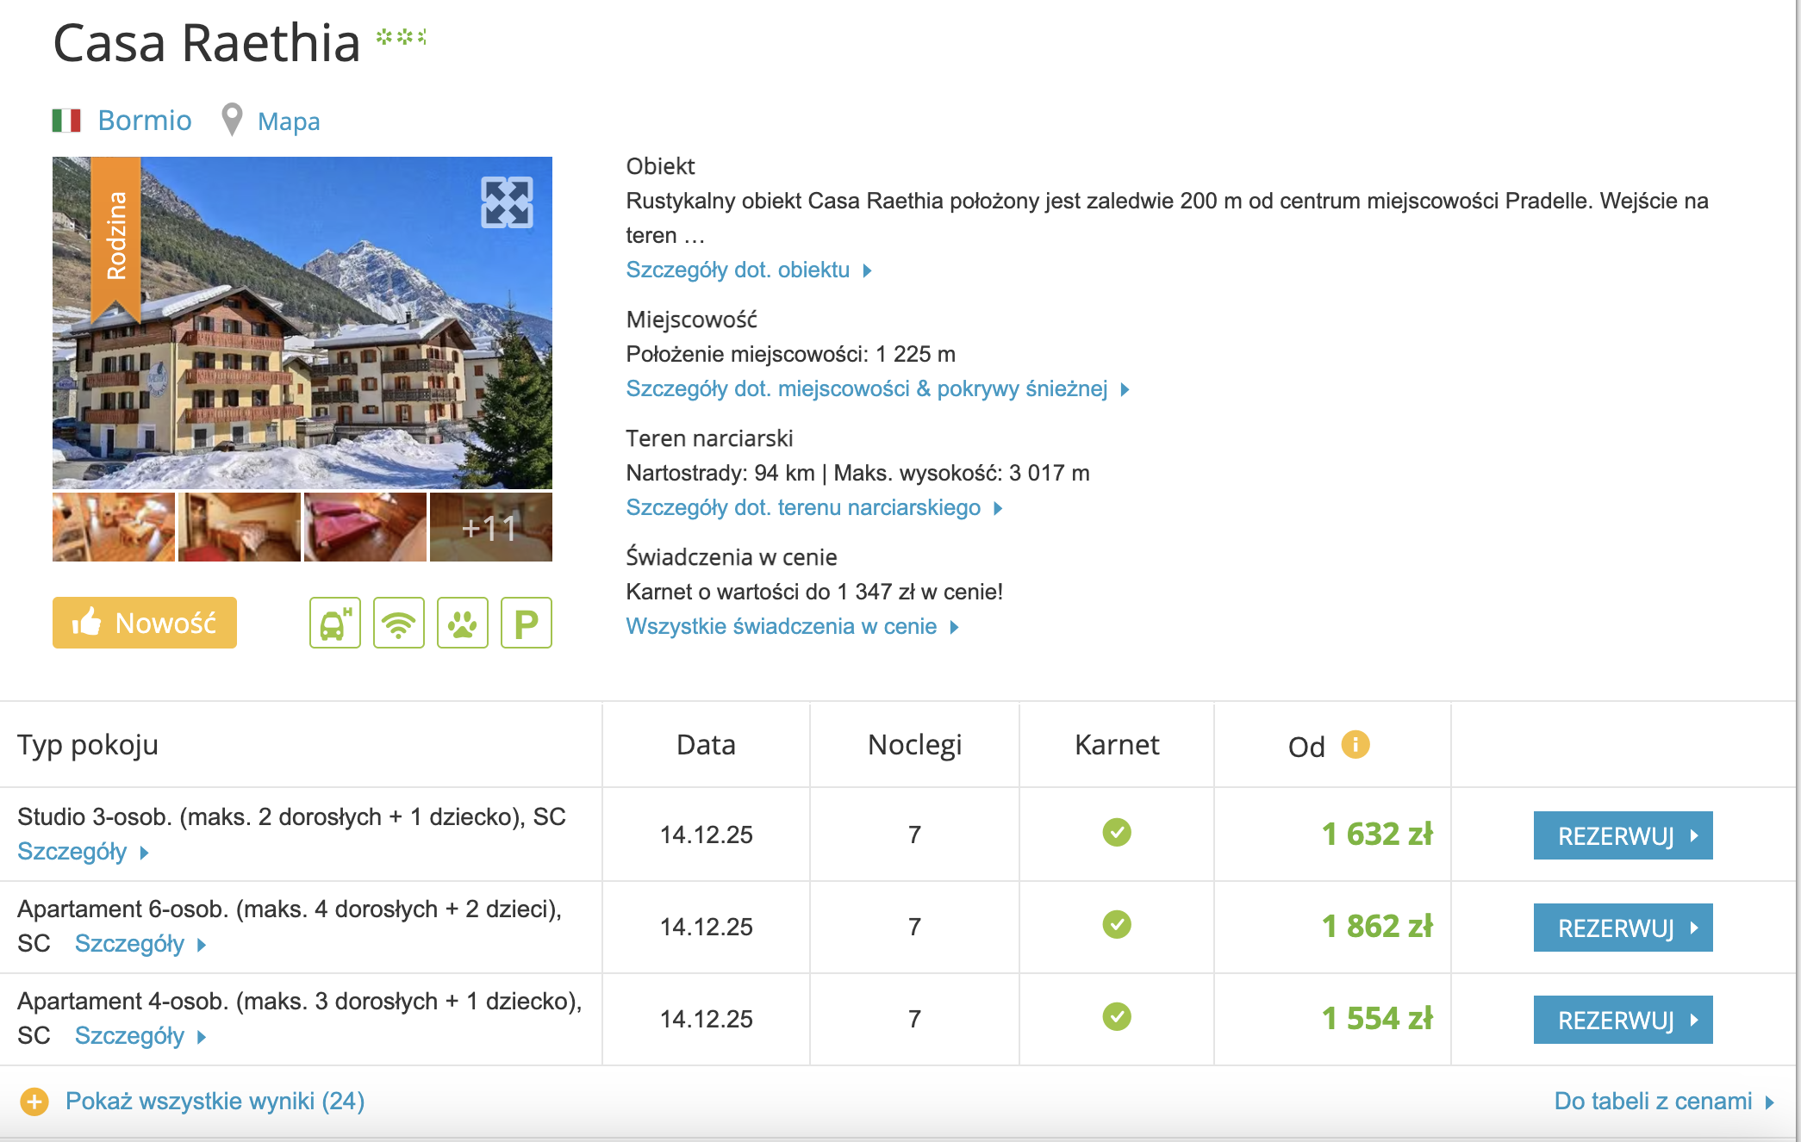Click the price 1 632 zł
The height and width of the screenshot is (1142, 1801).
(1377, 834)
